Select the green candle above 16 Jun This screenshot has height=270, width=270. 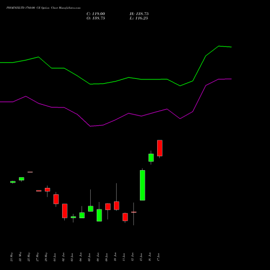tap(151, 158)
